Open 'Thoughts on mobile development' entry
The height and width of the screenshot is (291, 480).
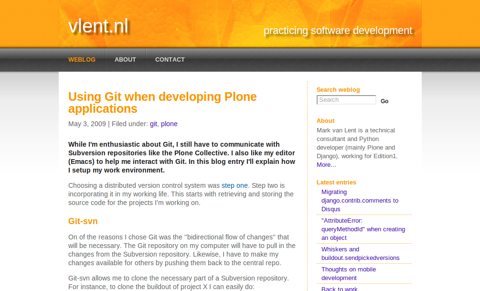(349, 273)
